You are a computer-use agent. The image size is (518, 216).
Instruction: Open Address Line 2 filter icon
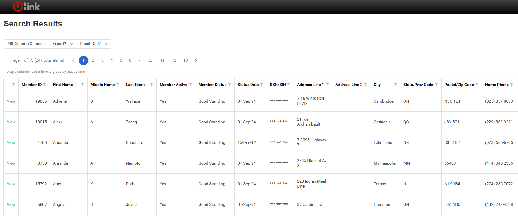coord(366,85)
